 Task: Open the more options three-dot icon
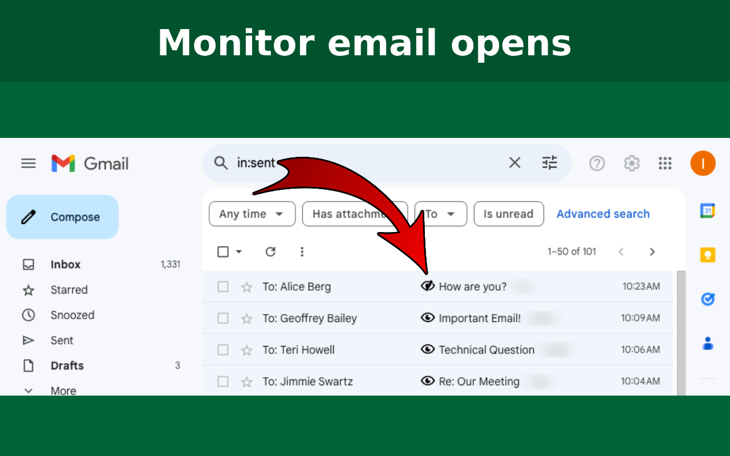click(x=302, y=251)
